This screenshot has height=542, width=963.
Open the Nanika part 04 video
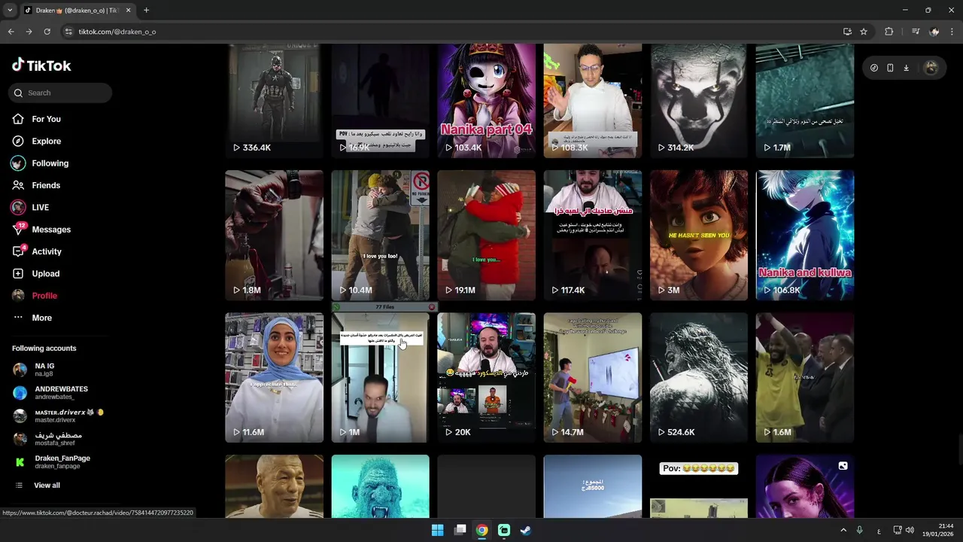[x=486, y=101]
